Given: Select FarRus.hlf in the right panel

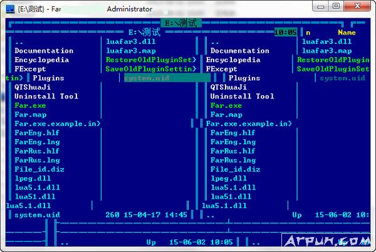Looking at the screenshot, I should tap(233, 151).
